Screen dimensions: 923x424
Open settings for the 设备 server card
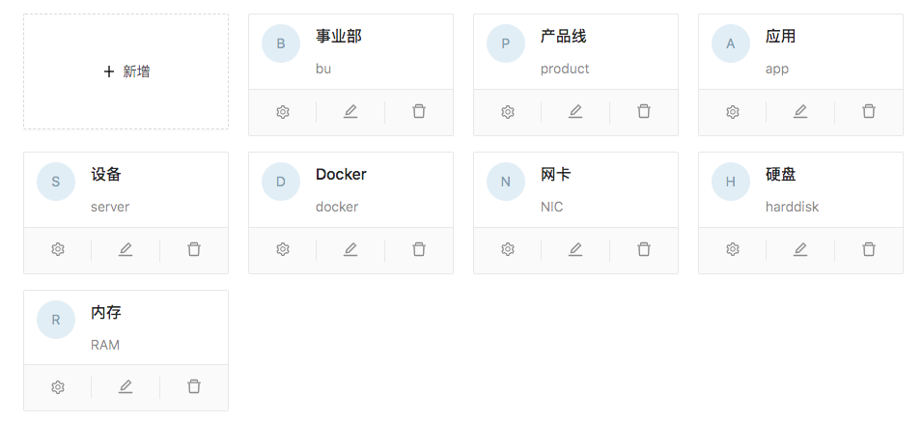coord(58,250)
